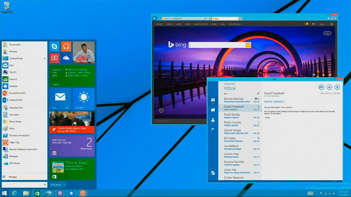
Task: Click New message plus icon in Mail
Action: [x=329, y=87]
